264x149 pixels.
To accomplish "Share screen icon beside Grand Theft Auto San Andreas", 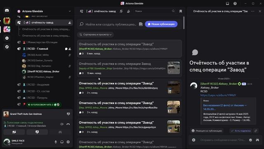I will click(x=68, y=114).
